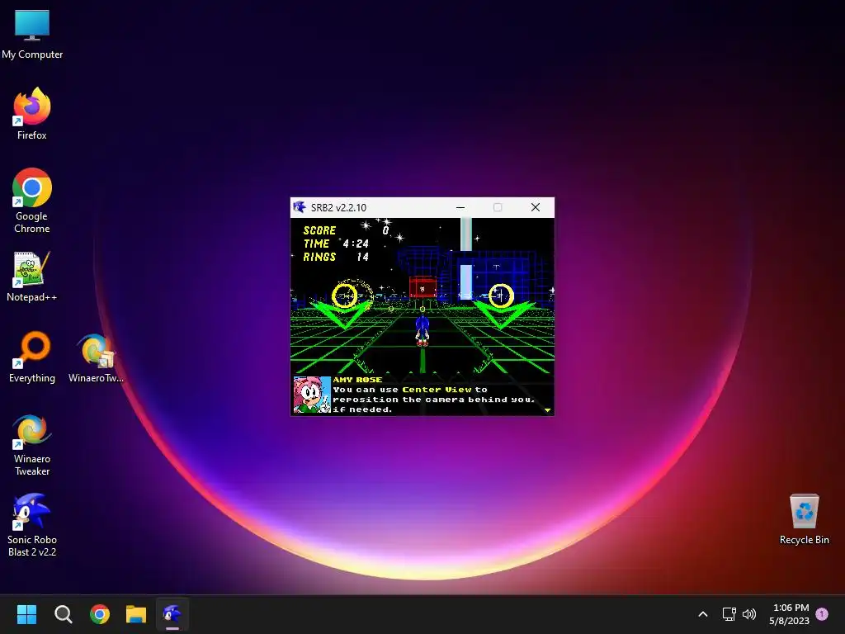Click the highlighted "Center View" text
This screenshot has height=634, width=845.
pos(437,390)
